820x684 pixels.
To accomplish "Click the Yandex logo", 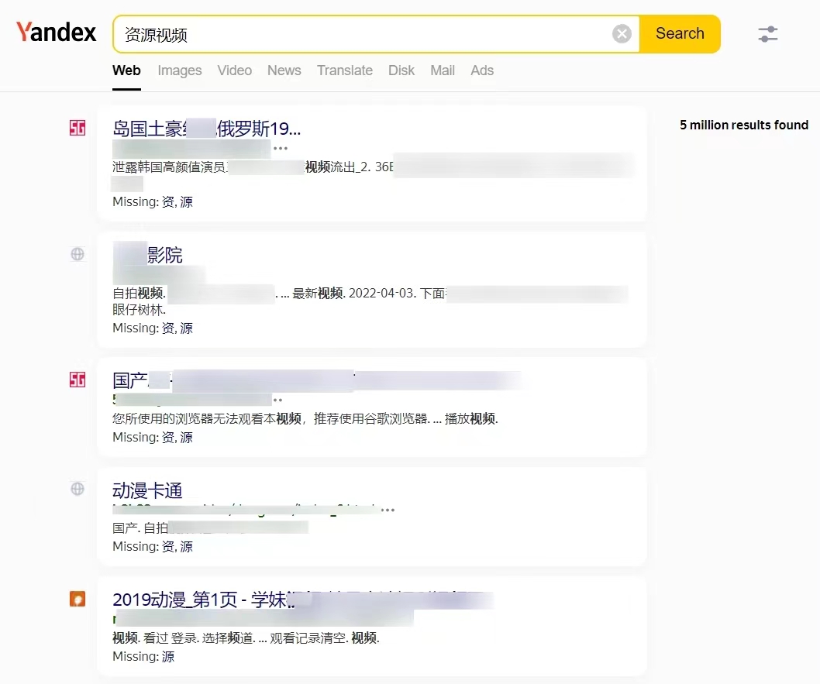I will click(x=56, y=33).
